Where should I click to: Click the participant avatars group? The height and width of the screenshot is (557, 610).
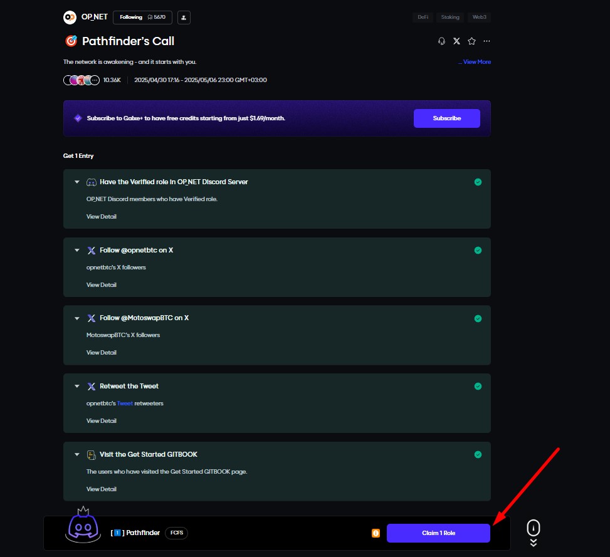(x=82, y=80)
